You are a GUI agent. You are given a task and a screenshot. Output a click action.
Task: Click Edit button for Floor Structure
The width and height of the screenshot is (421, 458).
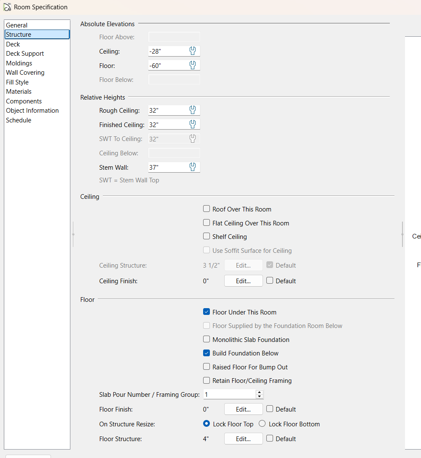pyautogui.click(x=243, y=439)
